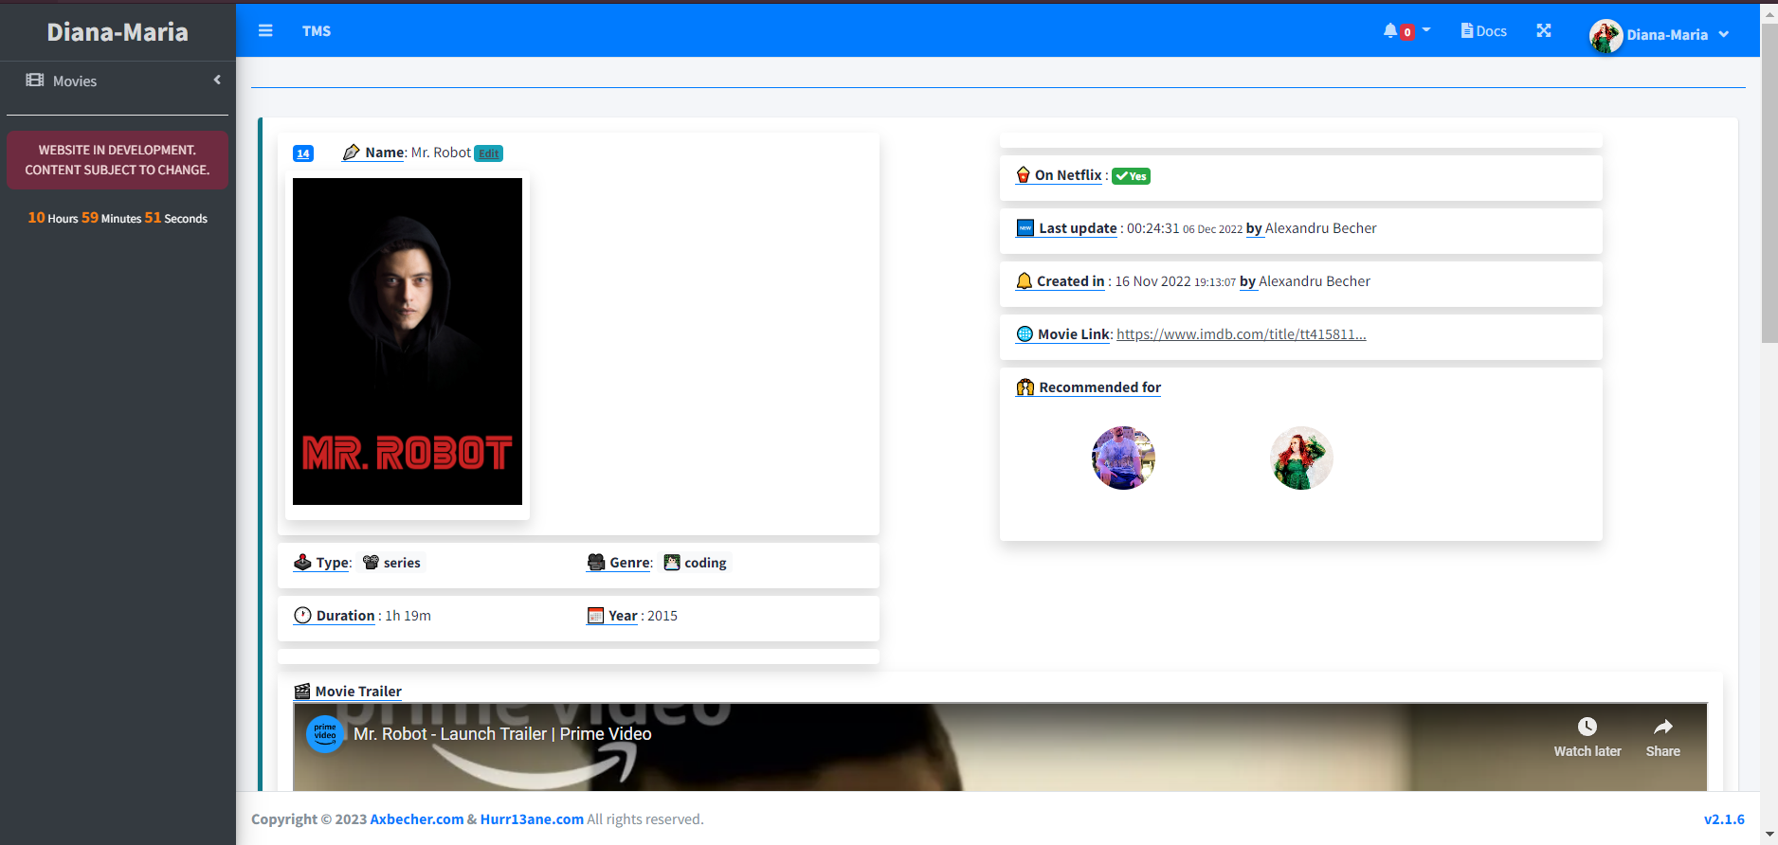Screen dimensions: 1778x845
Task: Click the Mr. Robot poster thumbnail
Action: 408,341
